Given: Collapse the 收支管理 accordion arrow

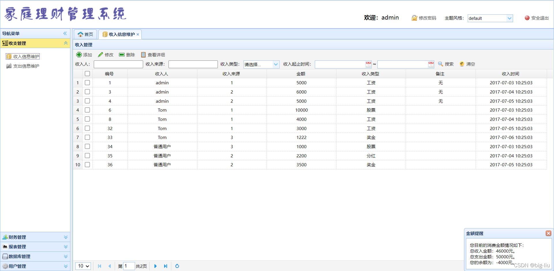Looking at the screenshot, I should click(65, 43).
